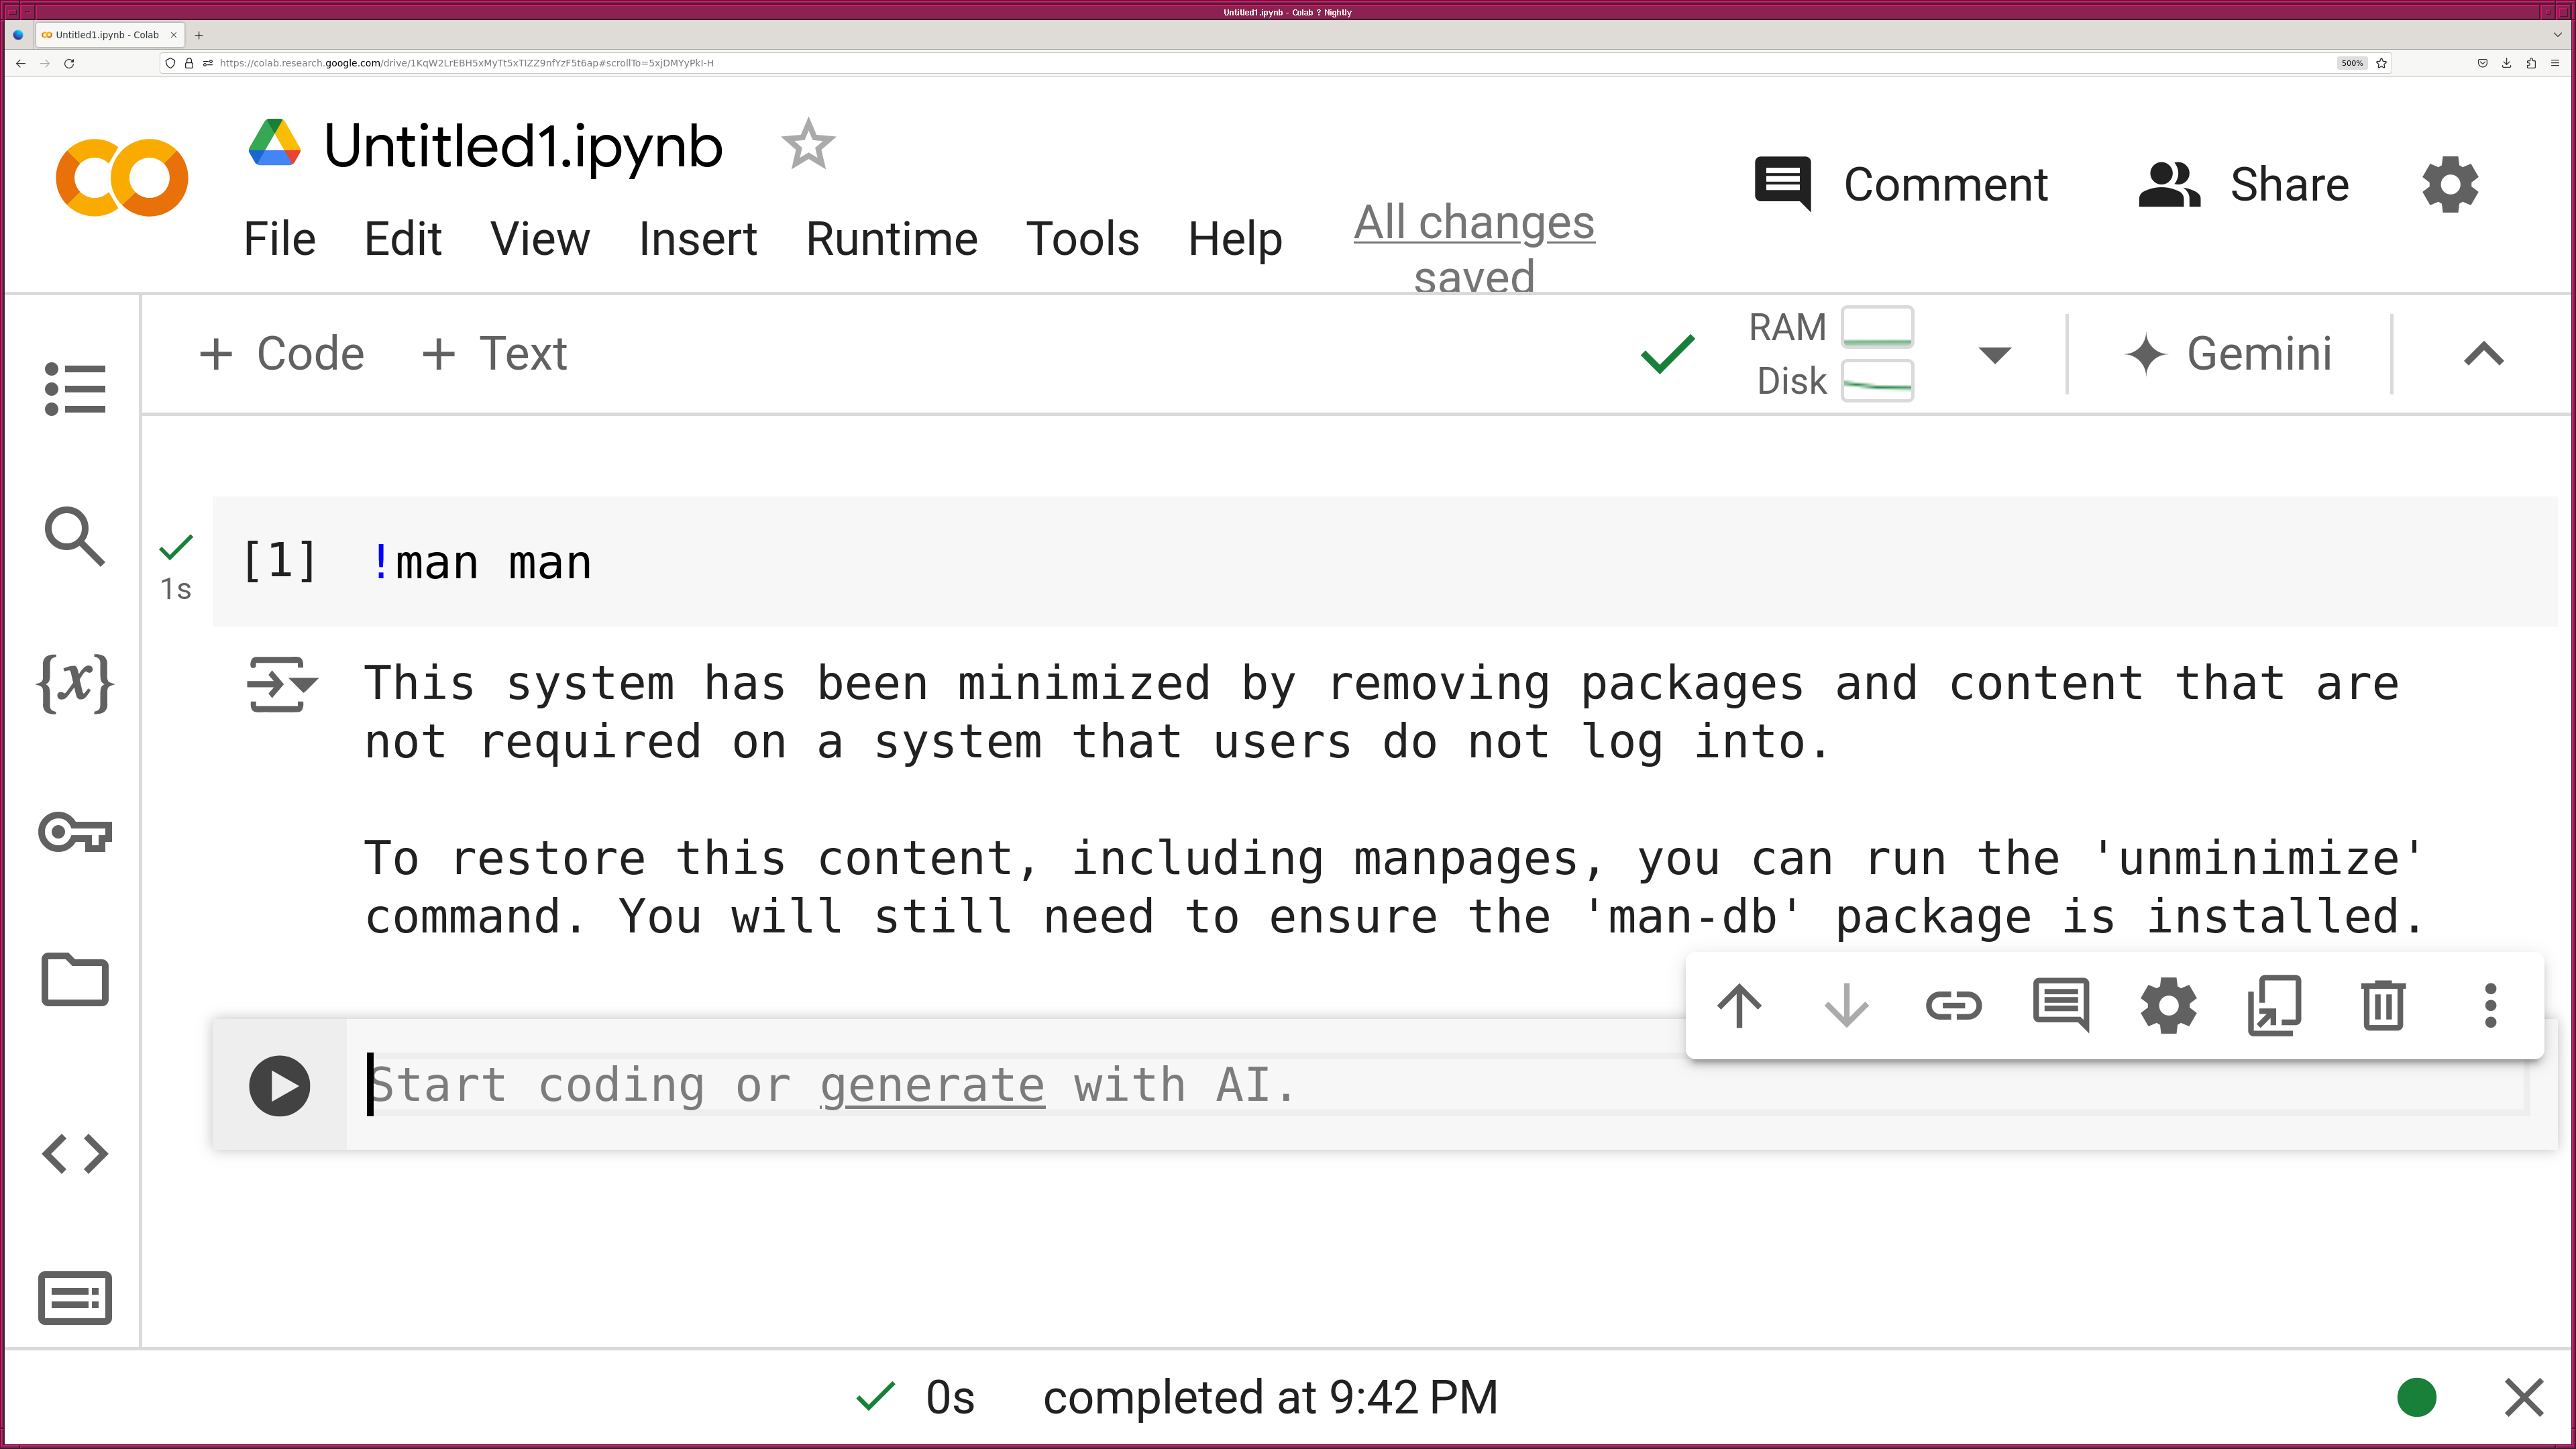Collapse the header with the chevron
This screenshot has height=1449, width=2576.
click(x=2484, y=354)
